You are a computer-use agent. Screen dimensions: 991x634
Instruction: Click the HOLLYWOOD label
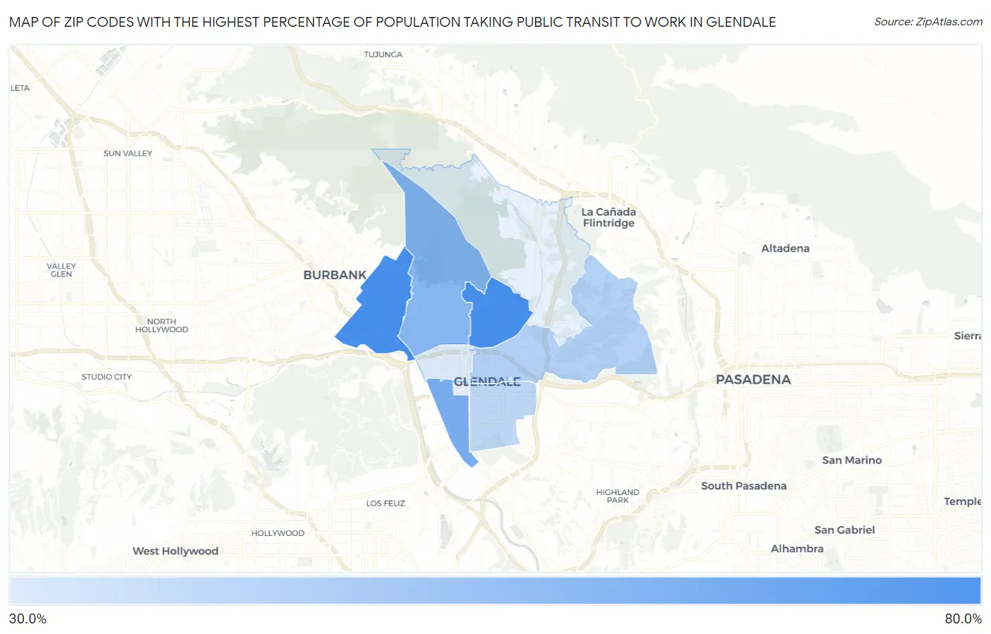pyautogui.click(x=278, y=533)
